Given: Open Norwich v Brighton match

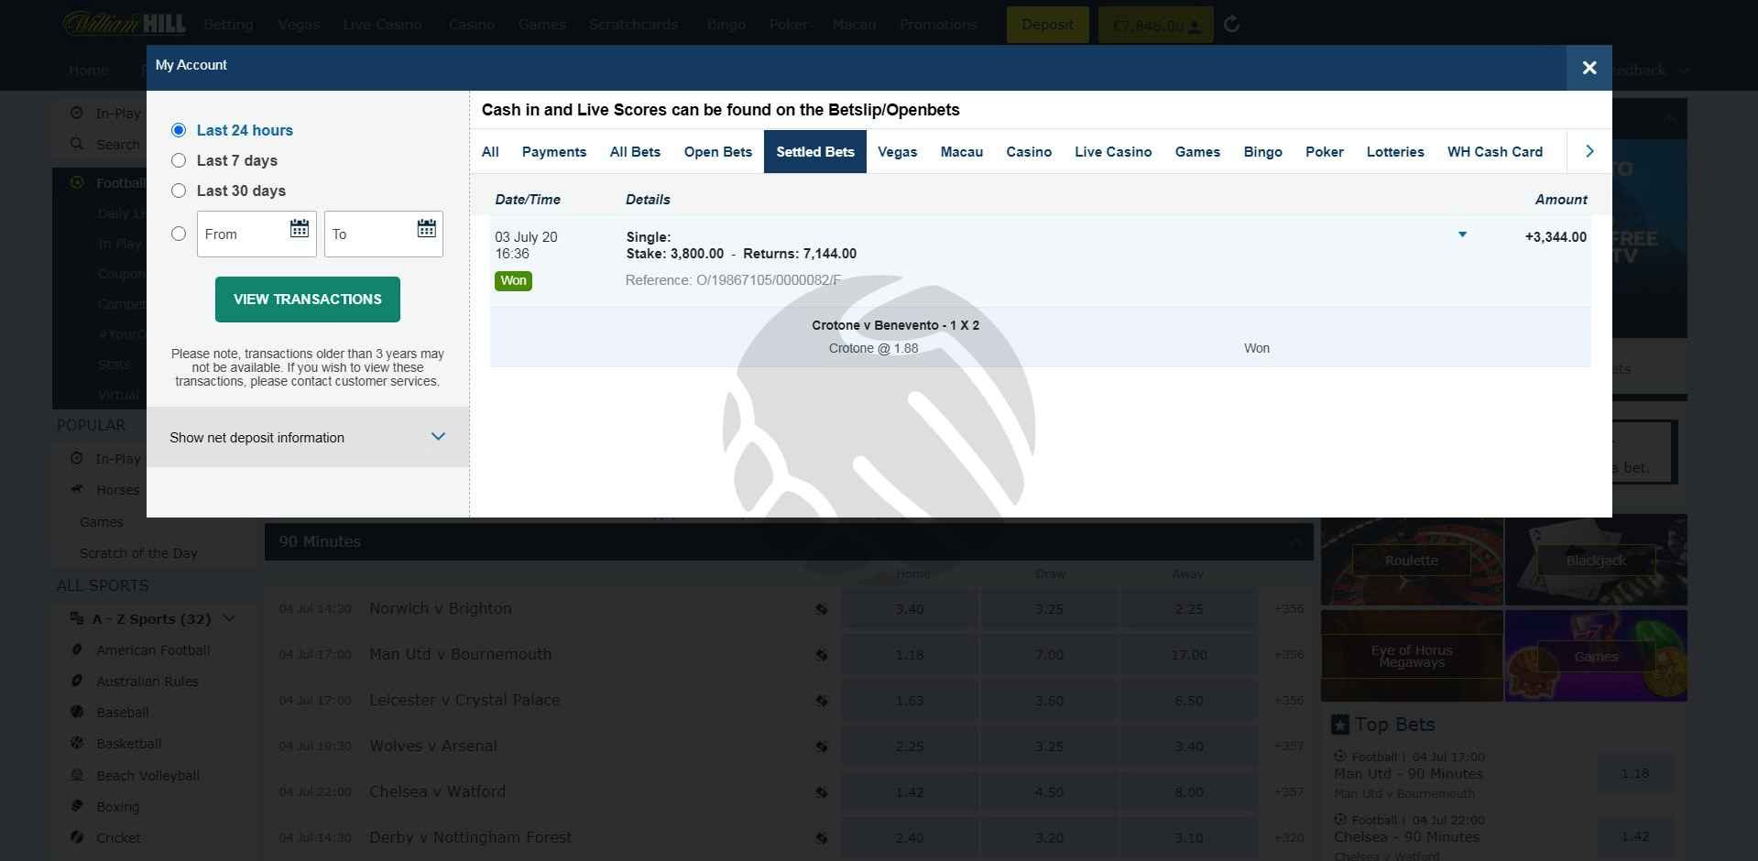Looking at the screenshot, I should (441, 608).
